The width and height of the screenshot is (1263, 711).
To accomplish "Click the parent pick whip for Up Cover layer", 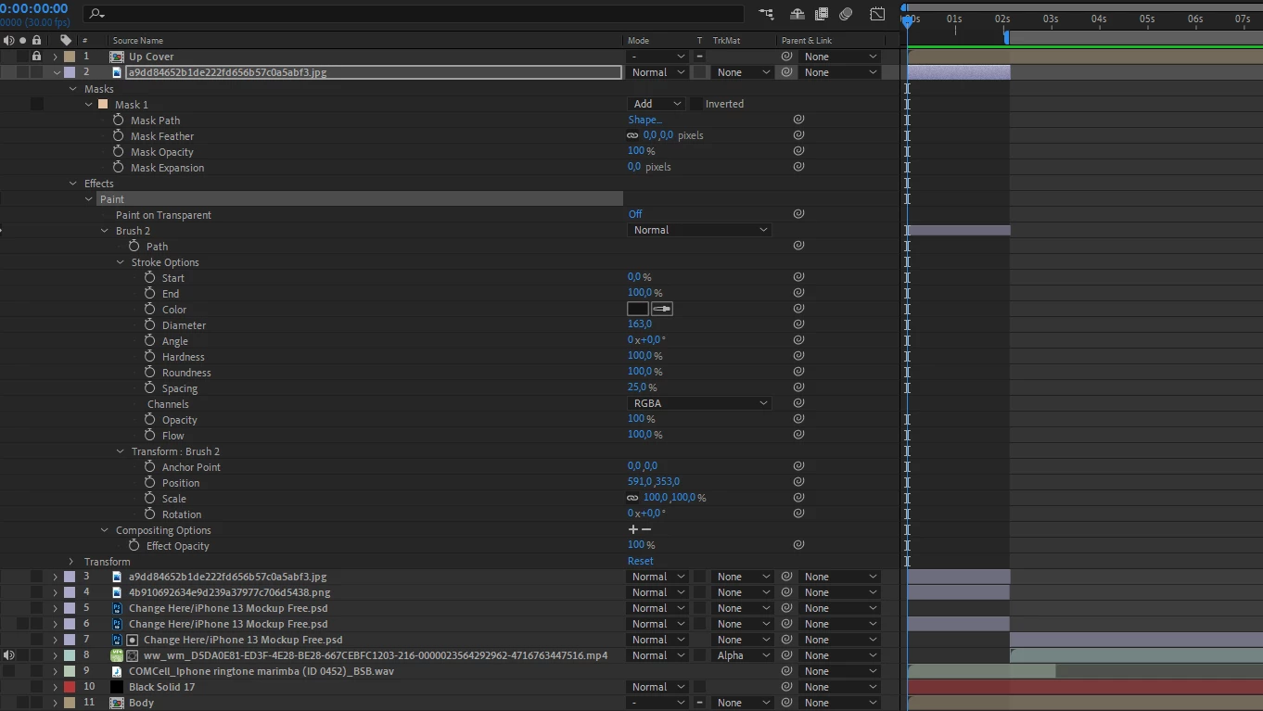I will click(x=786, y=57).
